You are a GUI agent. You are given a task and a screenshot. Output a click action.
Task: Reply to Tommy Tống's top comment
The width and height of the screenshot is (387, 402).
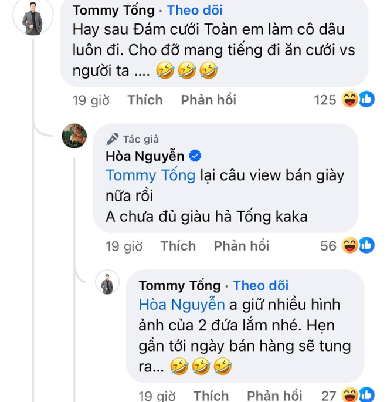[x=208, y=100]
